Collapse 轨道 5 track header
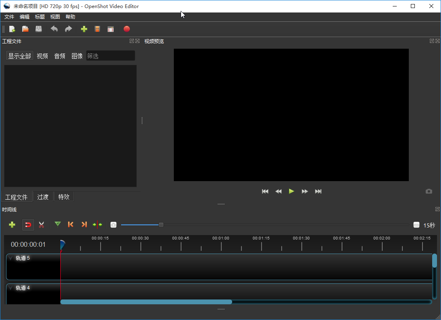The image size is (441, 320). (10, 258)
